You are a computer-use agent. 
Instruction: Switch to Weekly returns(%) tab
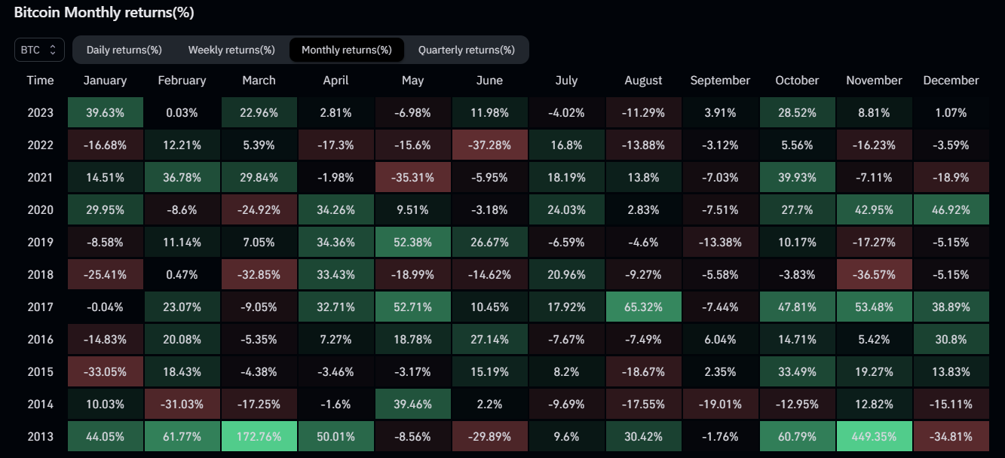pos(231,50)
